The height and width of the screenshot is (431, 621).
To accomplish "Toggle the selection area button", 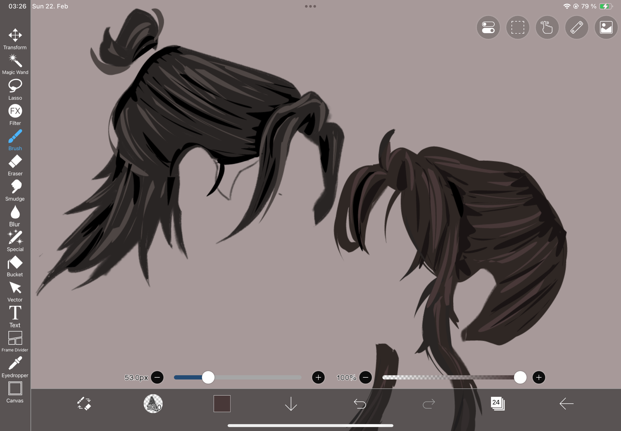I will point(518,27).
